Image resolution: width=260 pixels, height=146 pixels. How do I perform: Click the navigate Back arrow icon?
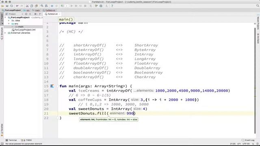tap(52, 6)
